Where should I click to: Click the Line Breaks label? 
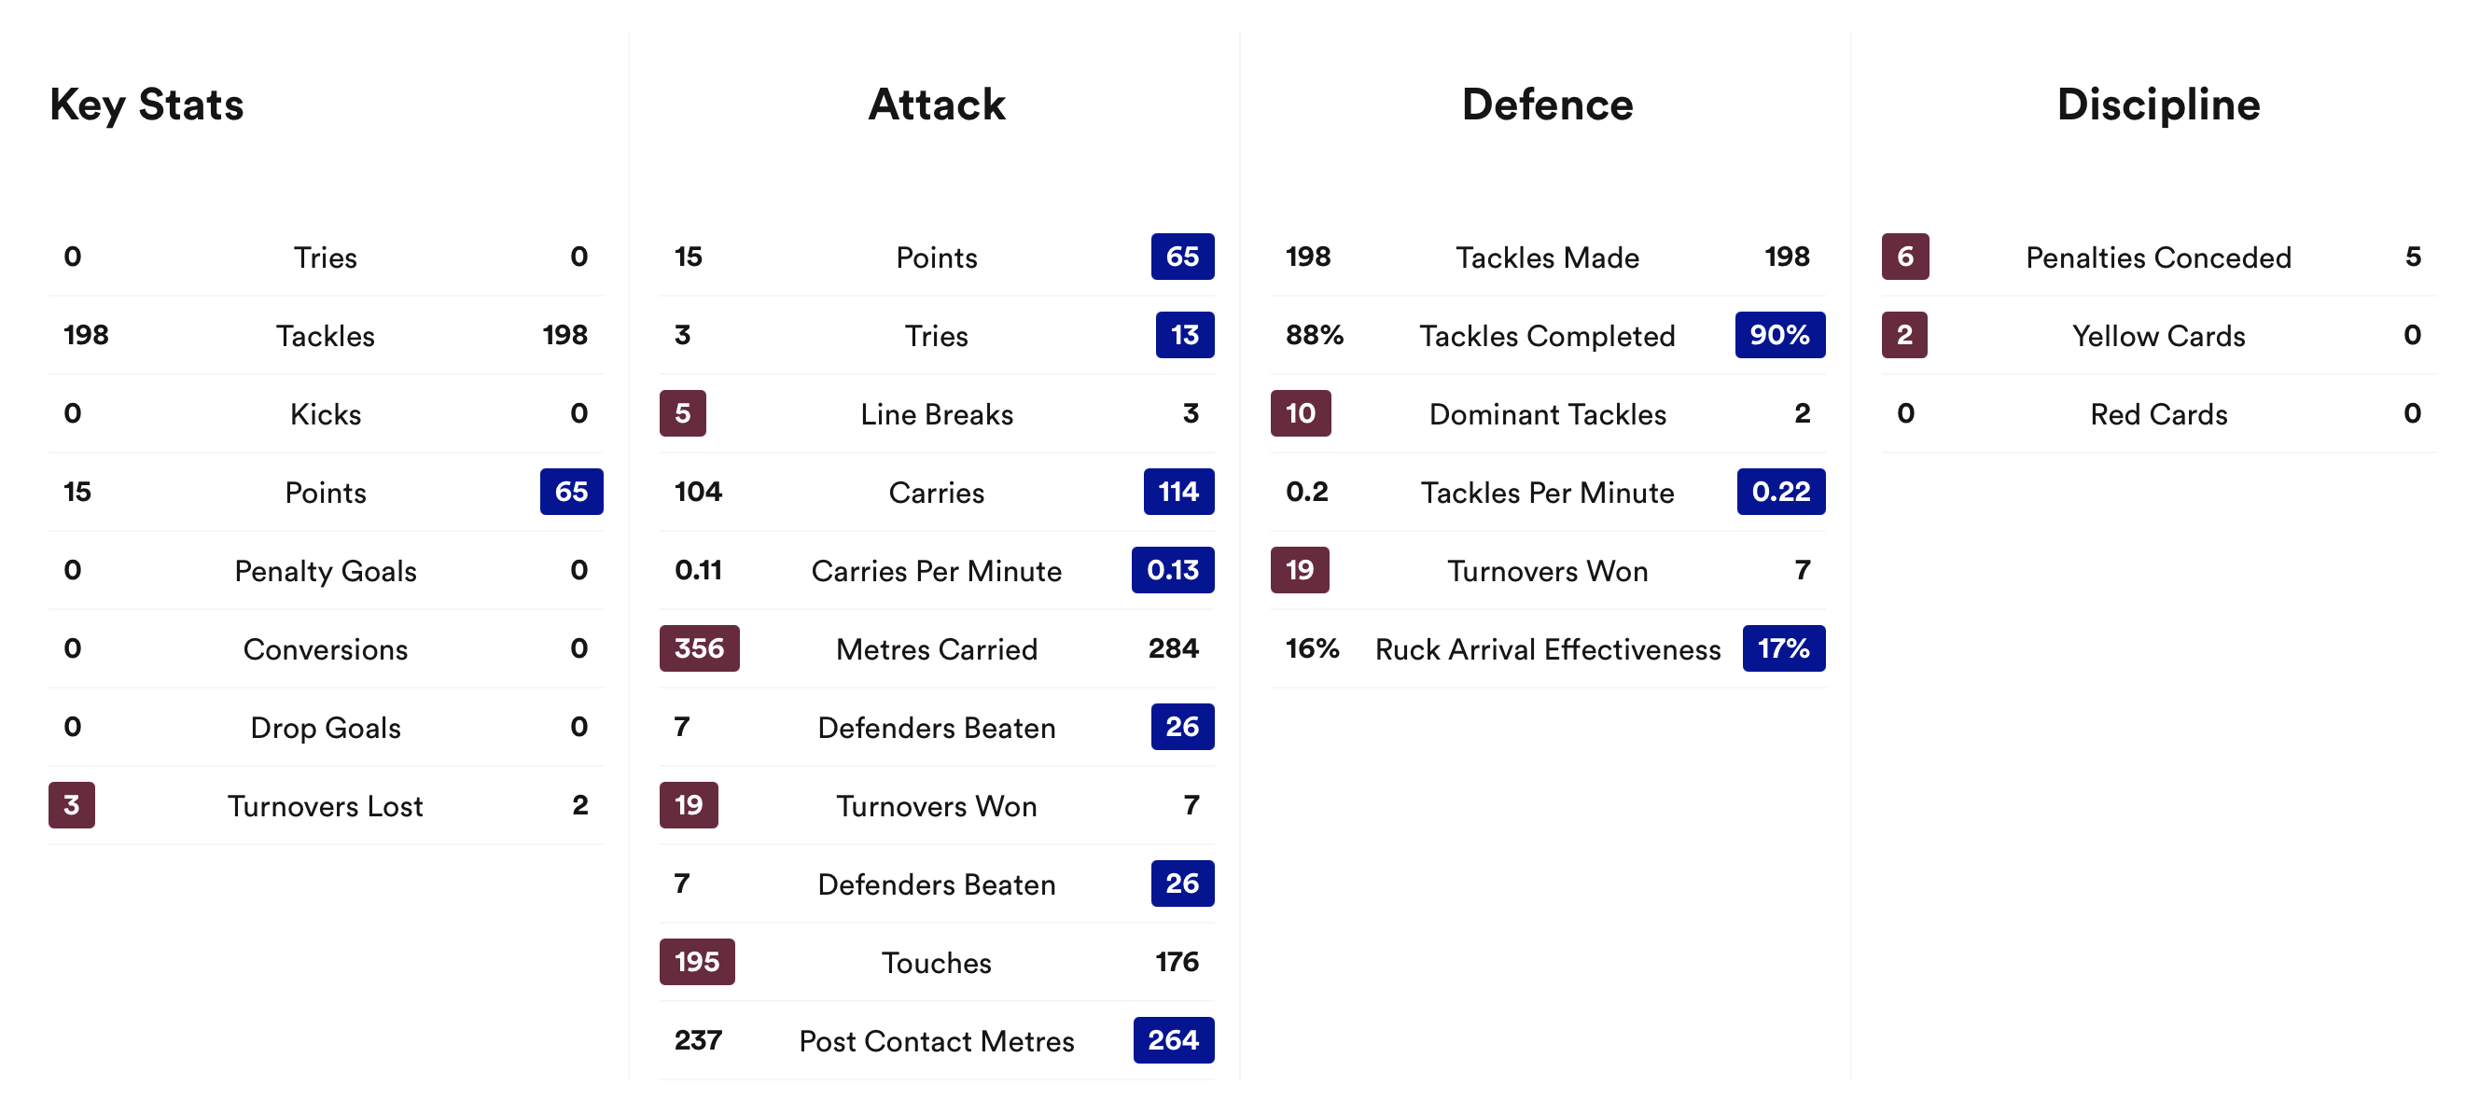tap(936, 415)
